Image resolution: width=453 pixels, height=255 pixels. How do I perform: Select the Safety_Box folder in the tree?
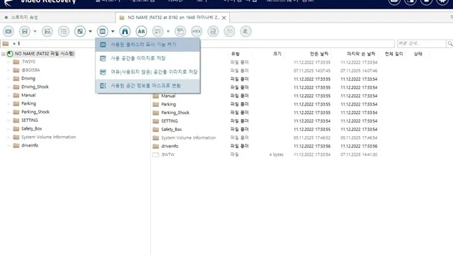pyautogui.click(x=31, y=129)
